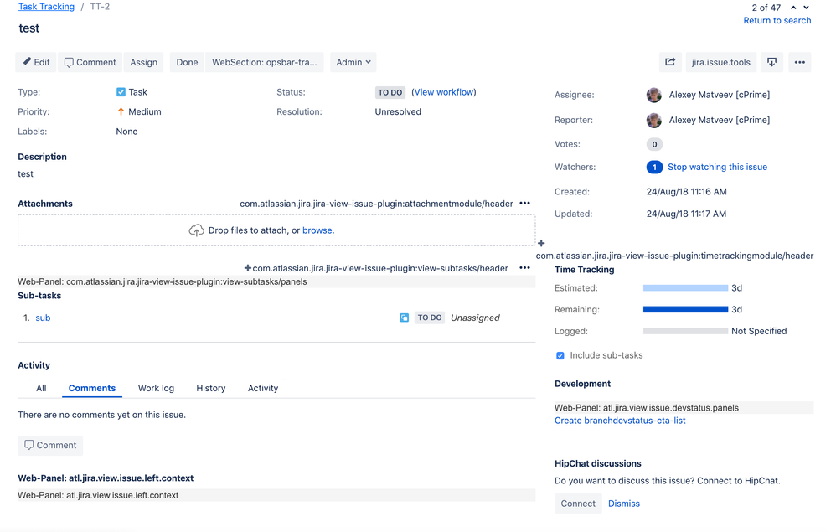Click the votes count badge

click(x=654, y=144)
